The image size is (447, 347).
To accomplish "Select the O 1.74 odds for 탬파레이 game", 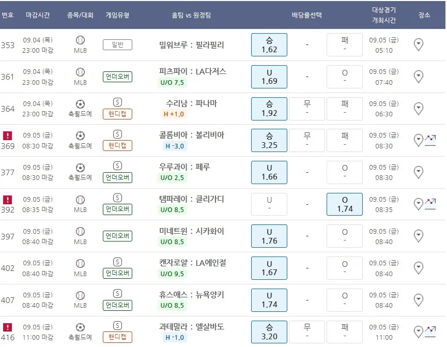I will pos(345,204).
